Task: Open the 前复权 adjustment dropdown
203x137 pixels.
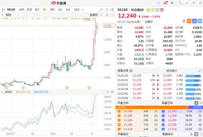Action: [101, 15]
